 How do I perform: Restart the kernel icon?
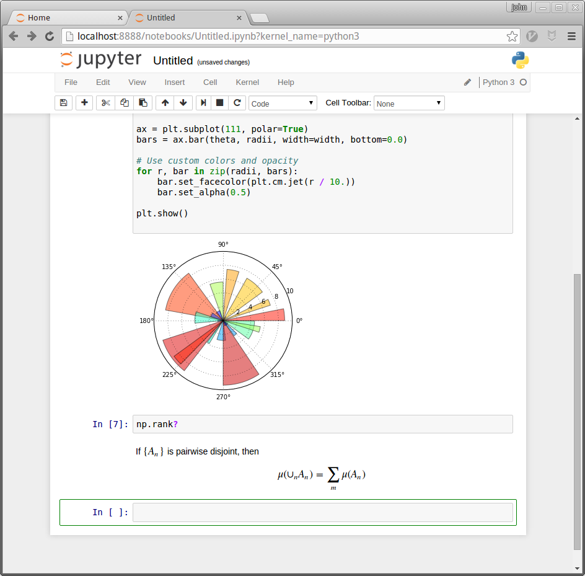237,103
